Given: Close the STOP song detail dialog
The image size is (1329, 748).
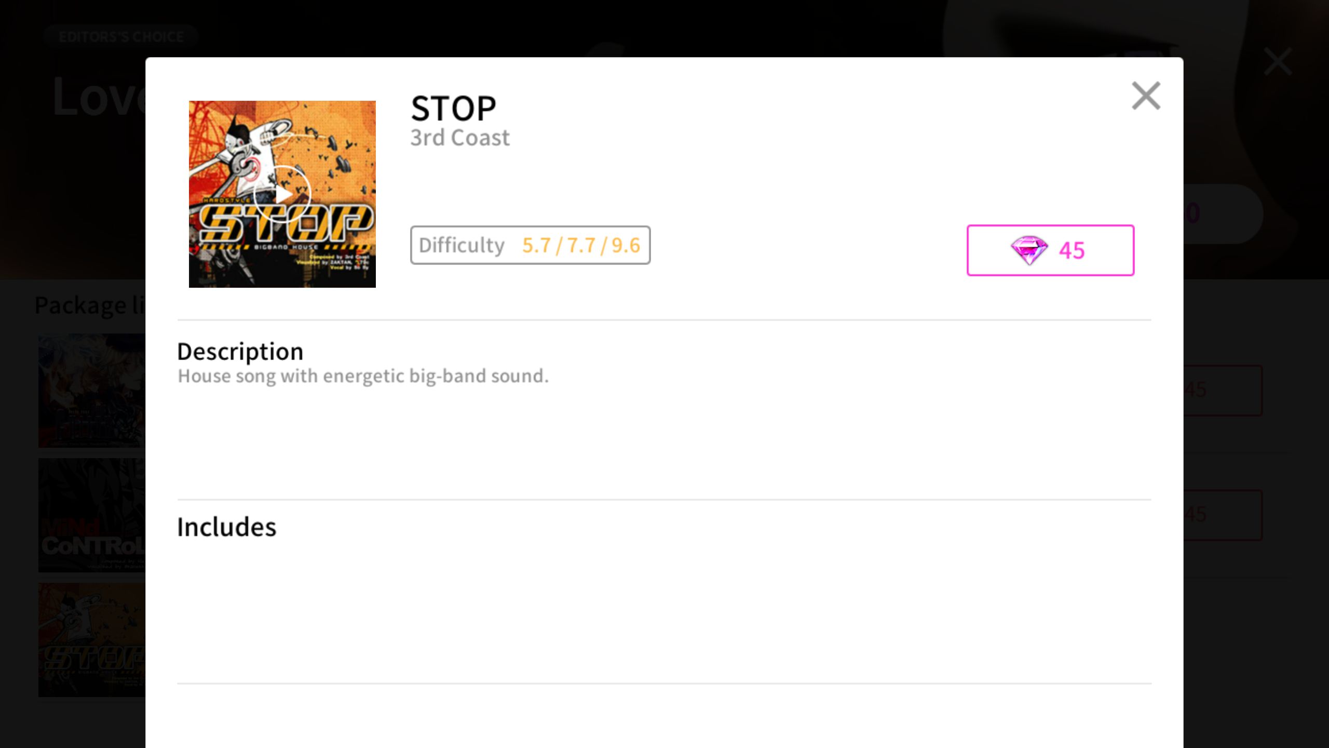Looking at the screenshot, I should point(1146,96).
